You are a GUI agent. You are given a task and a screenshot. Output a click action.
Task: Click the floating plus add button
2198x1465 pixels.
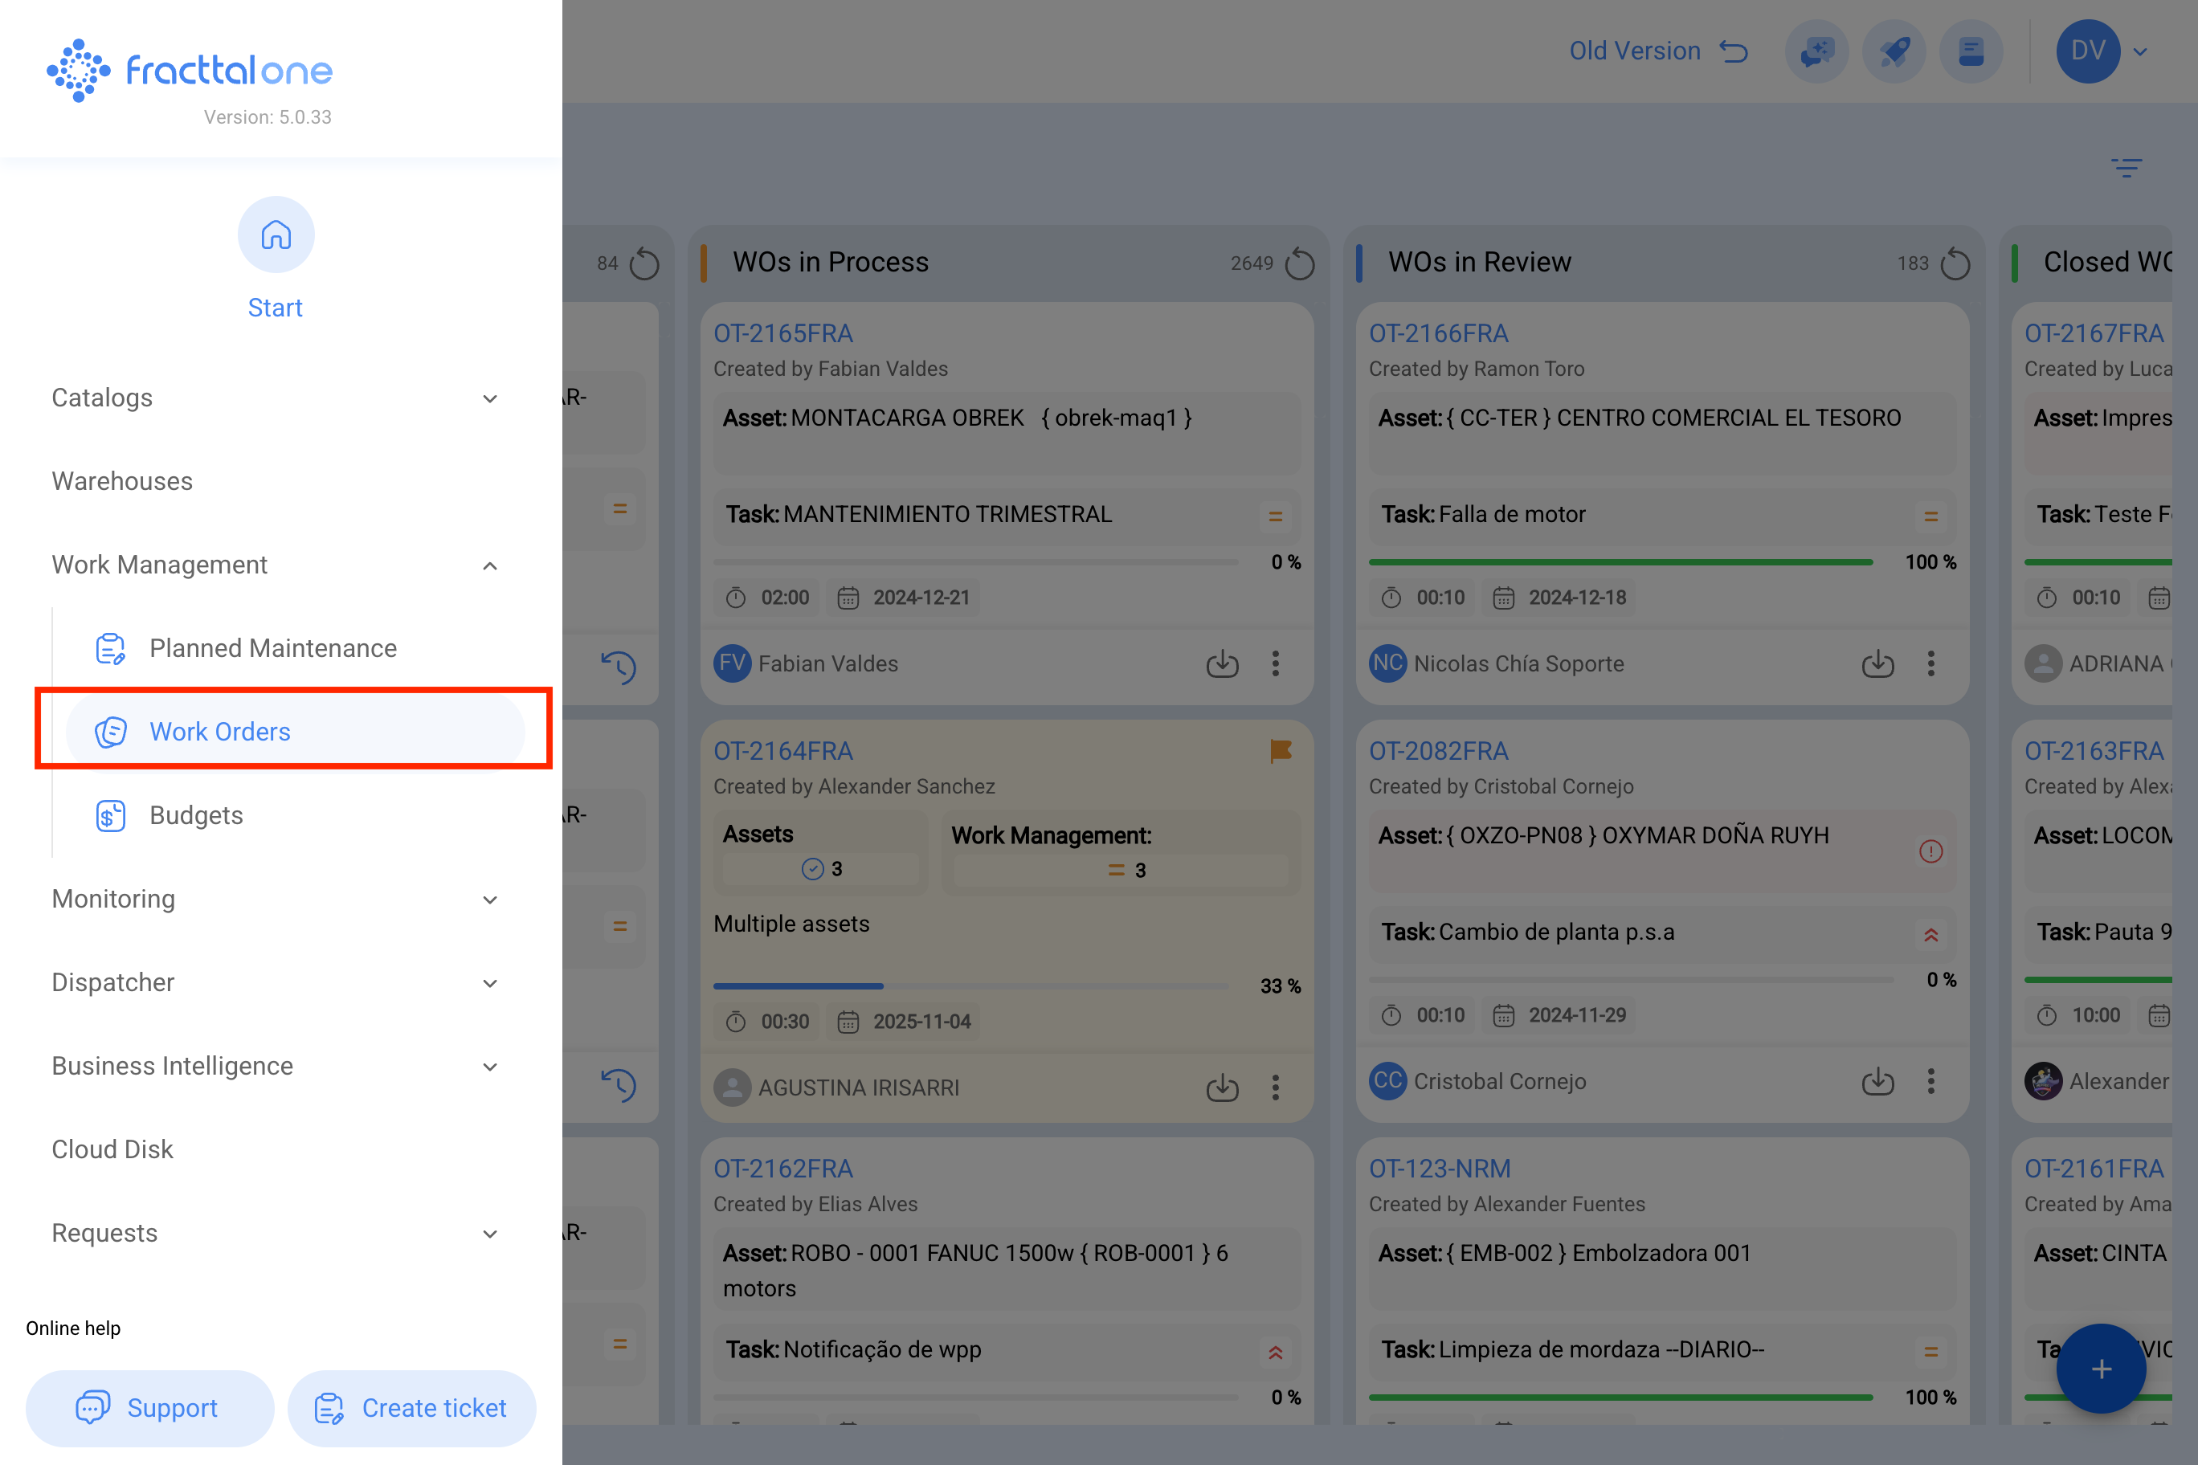pos(2101,1369)
